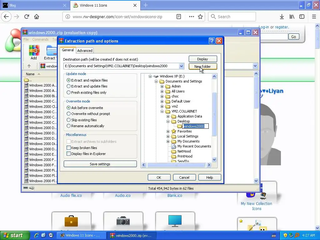Click the dialog's question-mark help icon
Image resolution: width=320 pixels, height=240 pixels.
212,41
